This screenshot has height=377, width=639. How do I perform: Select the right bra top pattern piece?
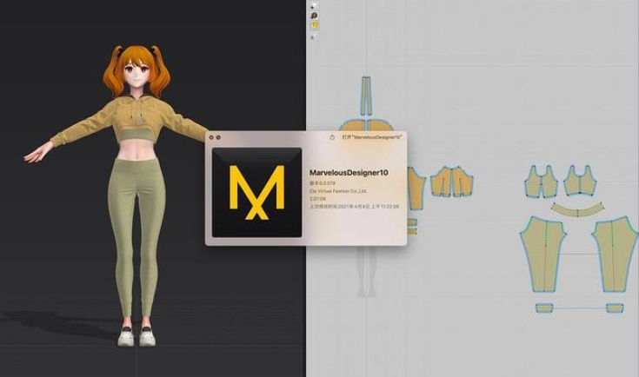[581, 181]
